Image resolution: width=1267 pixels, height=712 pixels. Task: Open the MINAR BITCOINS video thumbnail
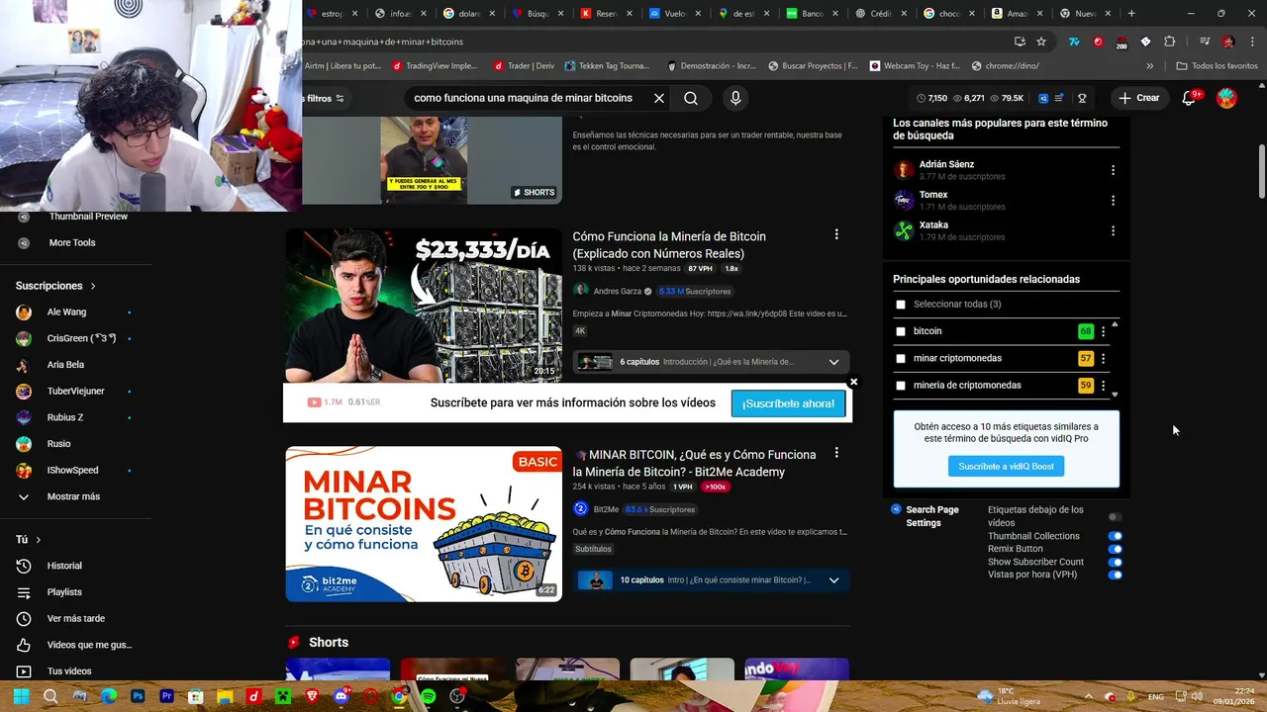pos(424,524)
